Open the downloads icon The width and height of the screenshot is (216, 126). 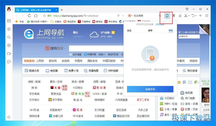pos(180,15)
